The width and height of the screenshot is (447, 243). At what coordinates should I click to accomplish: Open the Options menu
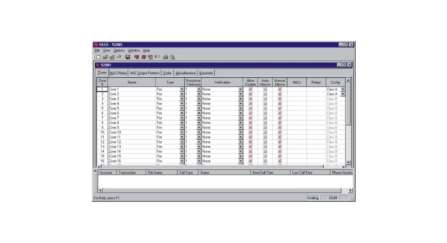pos(119,51)
